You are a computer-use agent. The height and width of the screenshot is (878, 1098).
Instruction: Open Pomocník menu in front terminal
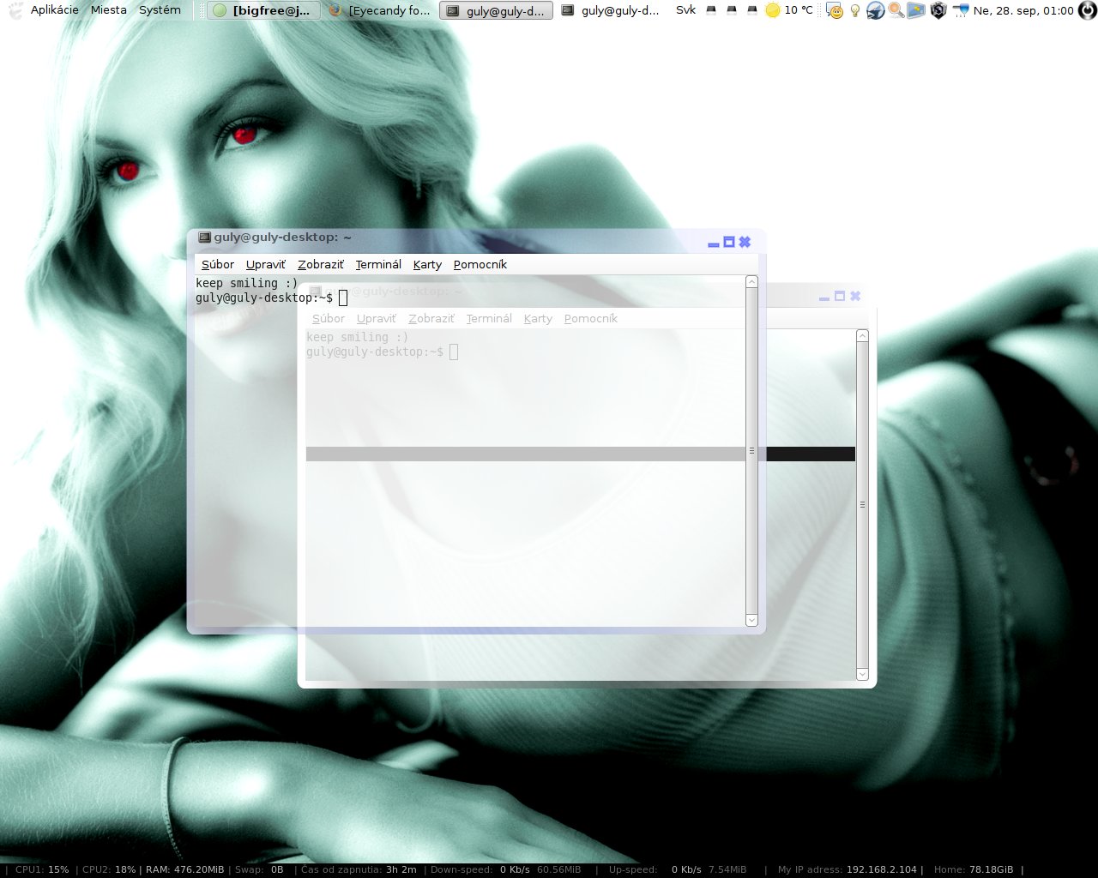(x=480, y=264)
